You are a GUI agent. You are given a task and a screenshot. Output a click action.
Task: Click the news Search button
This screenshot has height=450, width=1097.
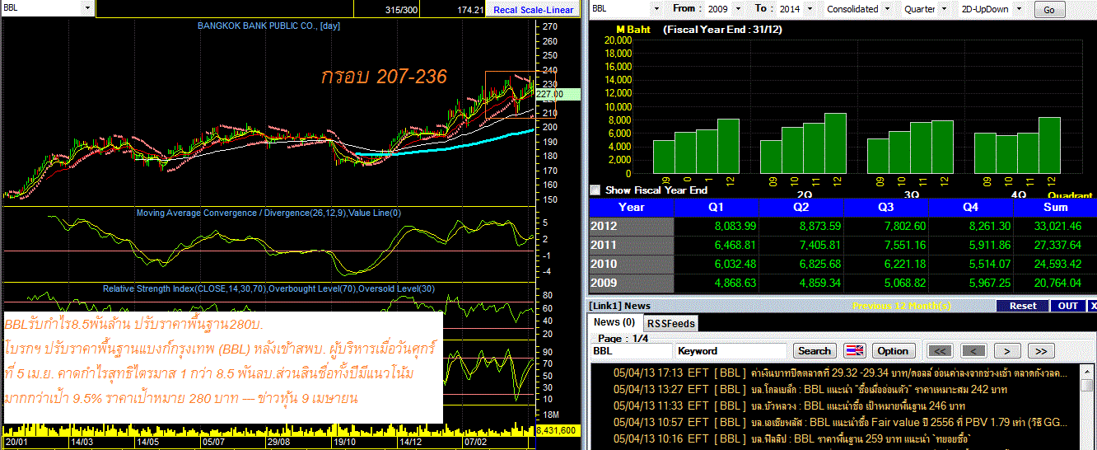(814, 350)
